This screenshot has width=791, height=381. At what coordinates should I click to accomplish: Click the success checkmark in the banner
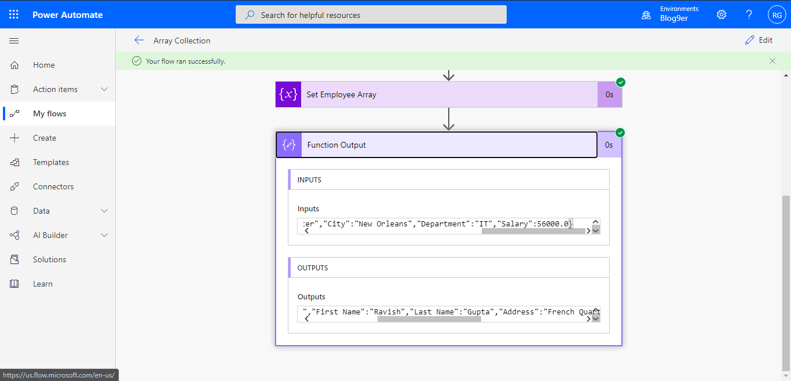point(137,61)
